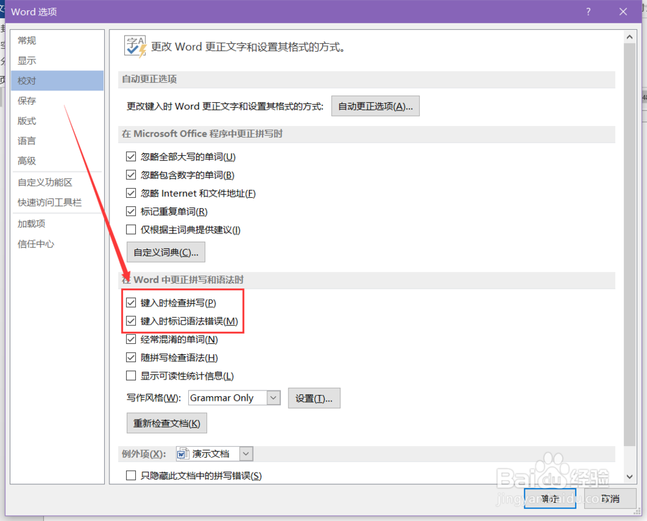This screenshot has height=521, width=647.
Task: Open the 保存 category
Action: (58, 101)
